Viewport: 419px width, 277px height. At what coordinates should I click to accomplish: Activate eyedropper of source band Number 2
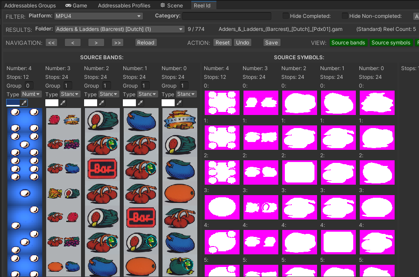101,103
